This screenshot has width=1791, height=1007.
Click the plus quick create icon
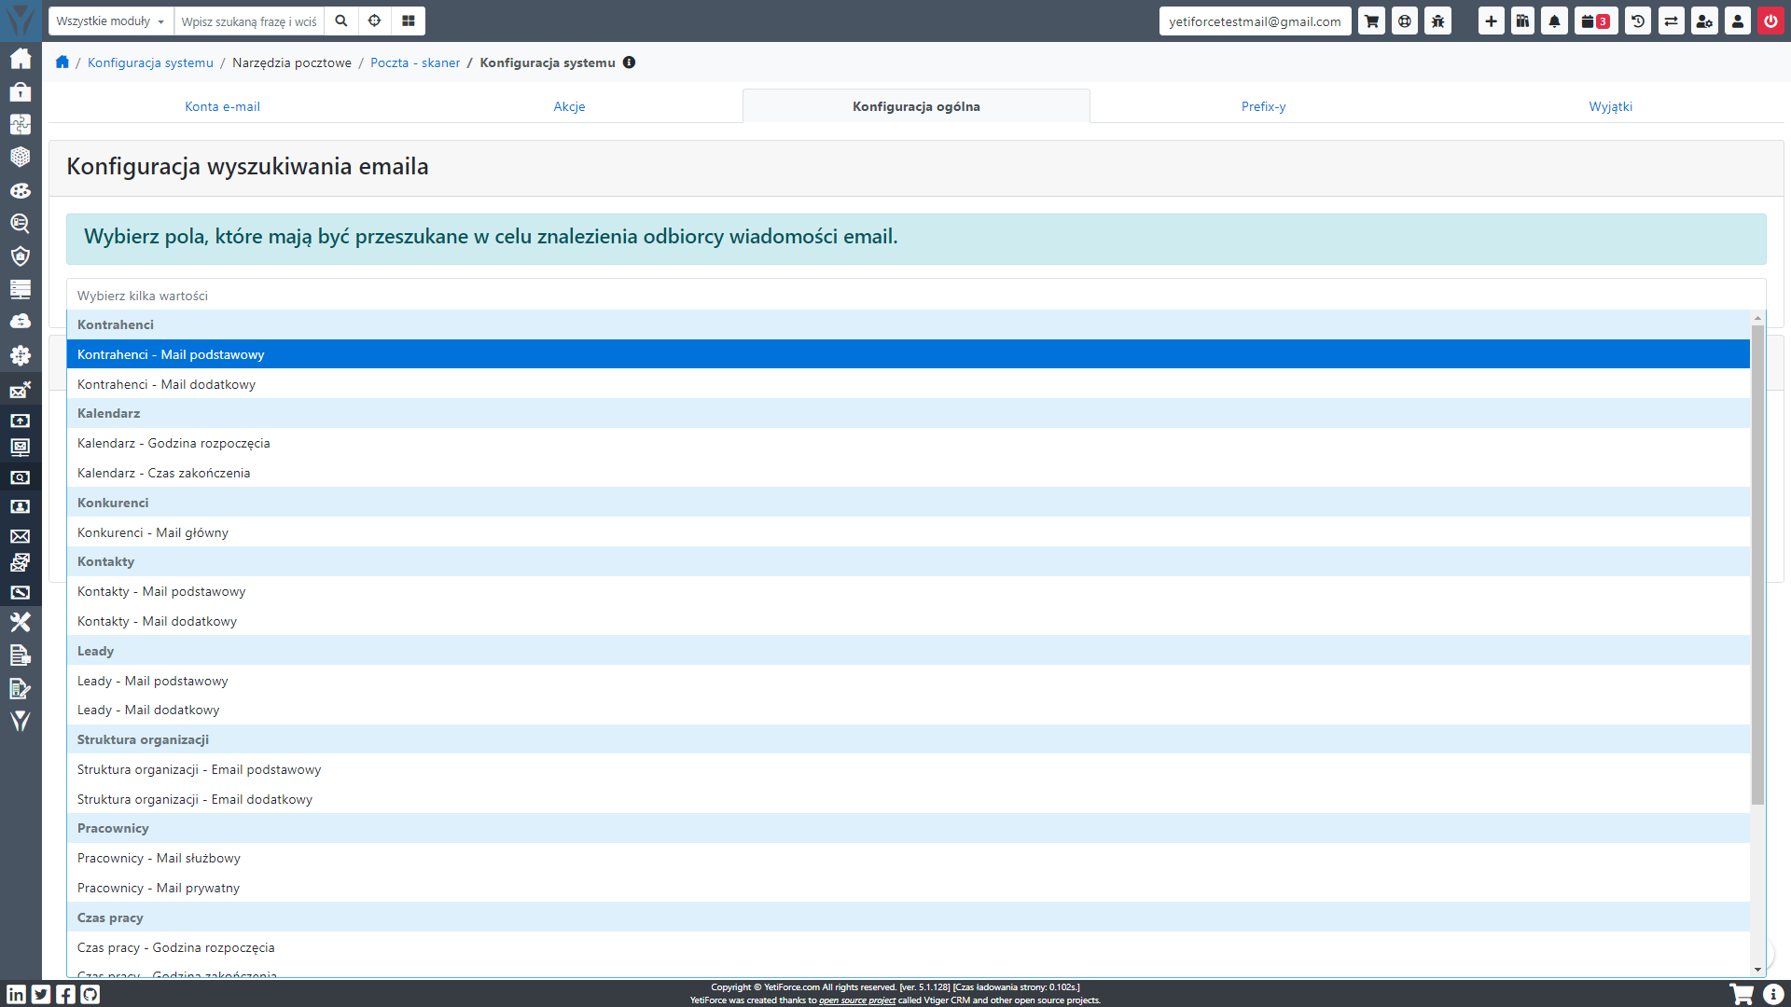pyautogui.click(x=1491, y=21)
